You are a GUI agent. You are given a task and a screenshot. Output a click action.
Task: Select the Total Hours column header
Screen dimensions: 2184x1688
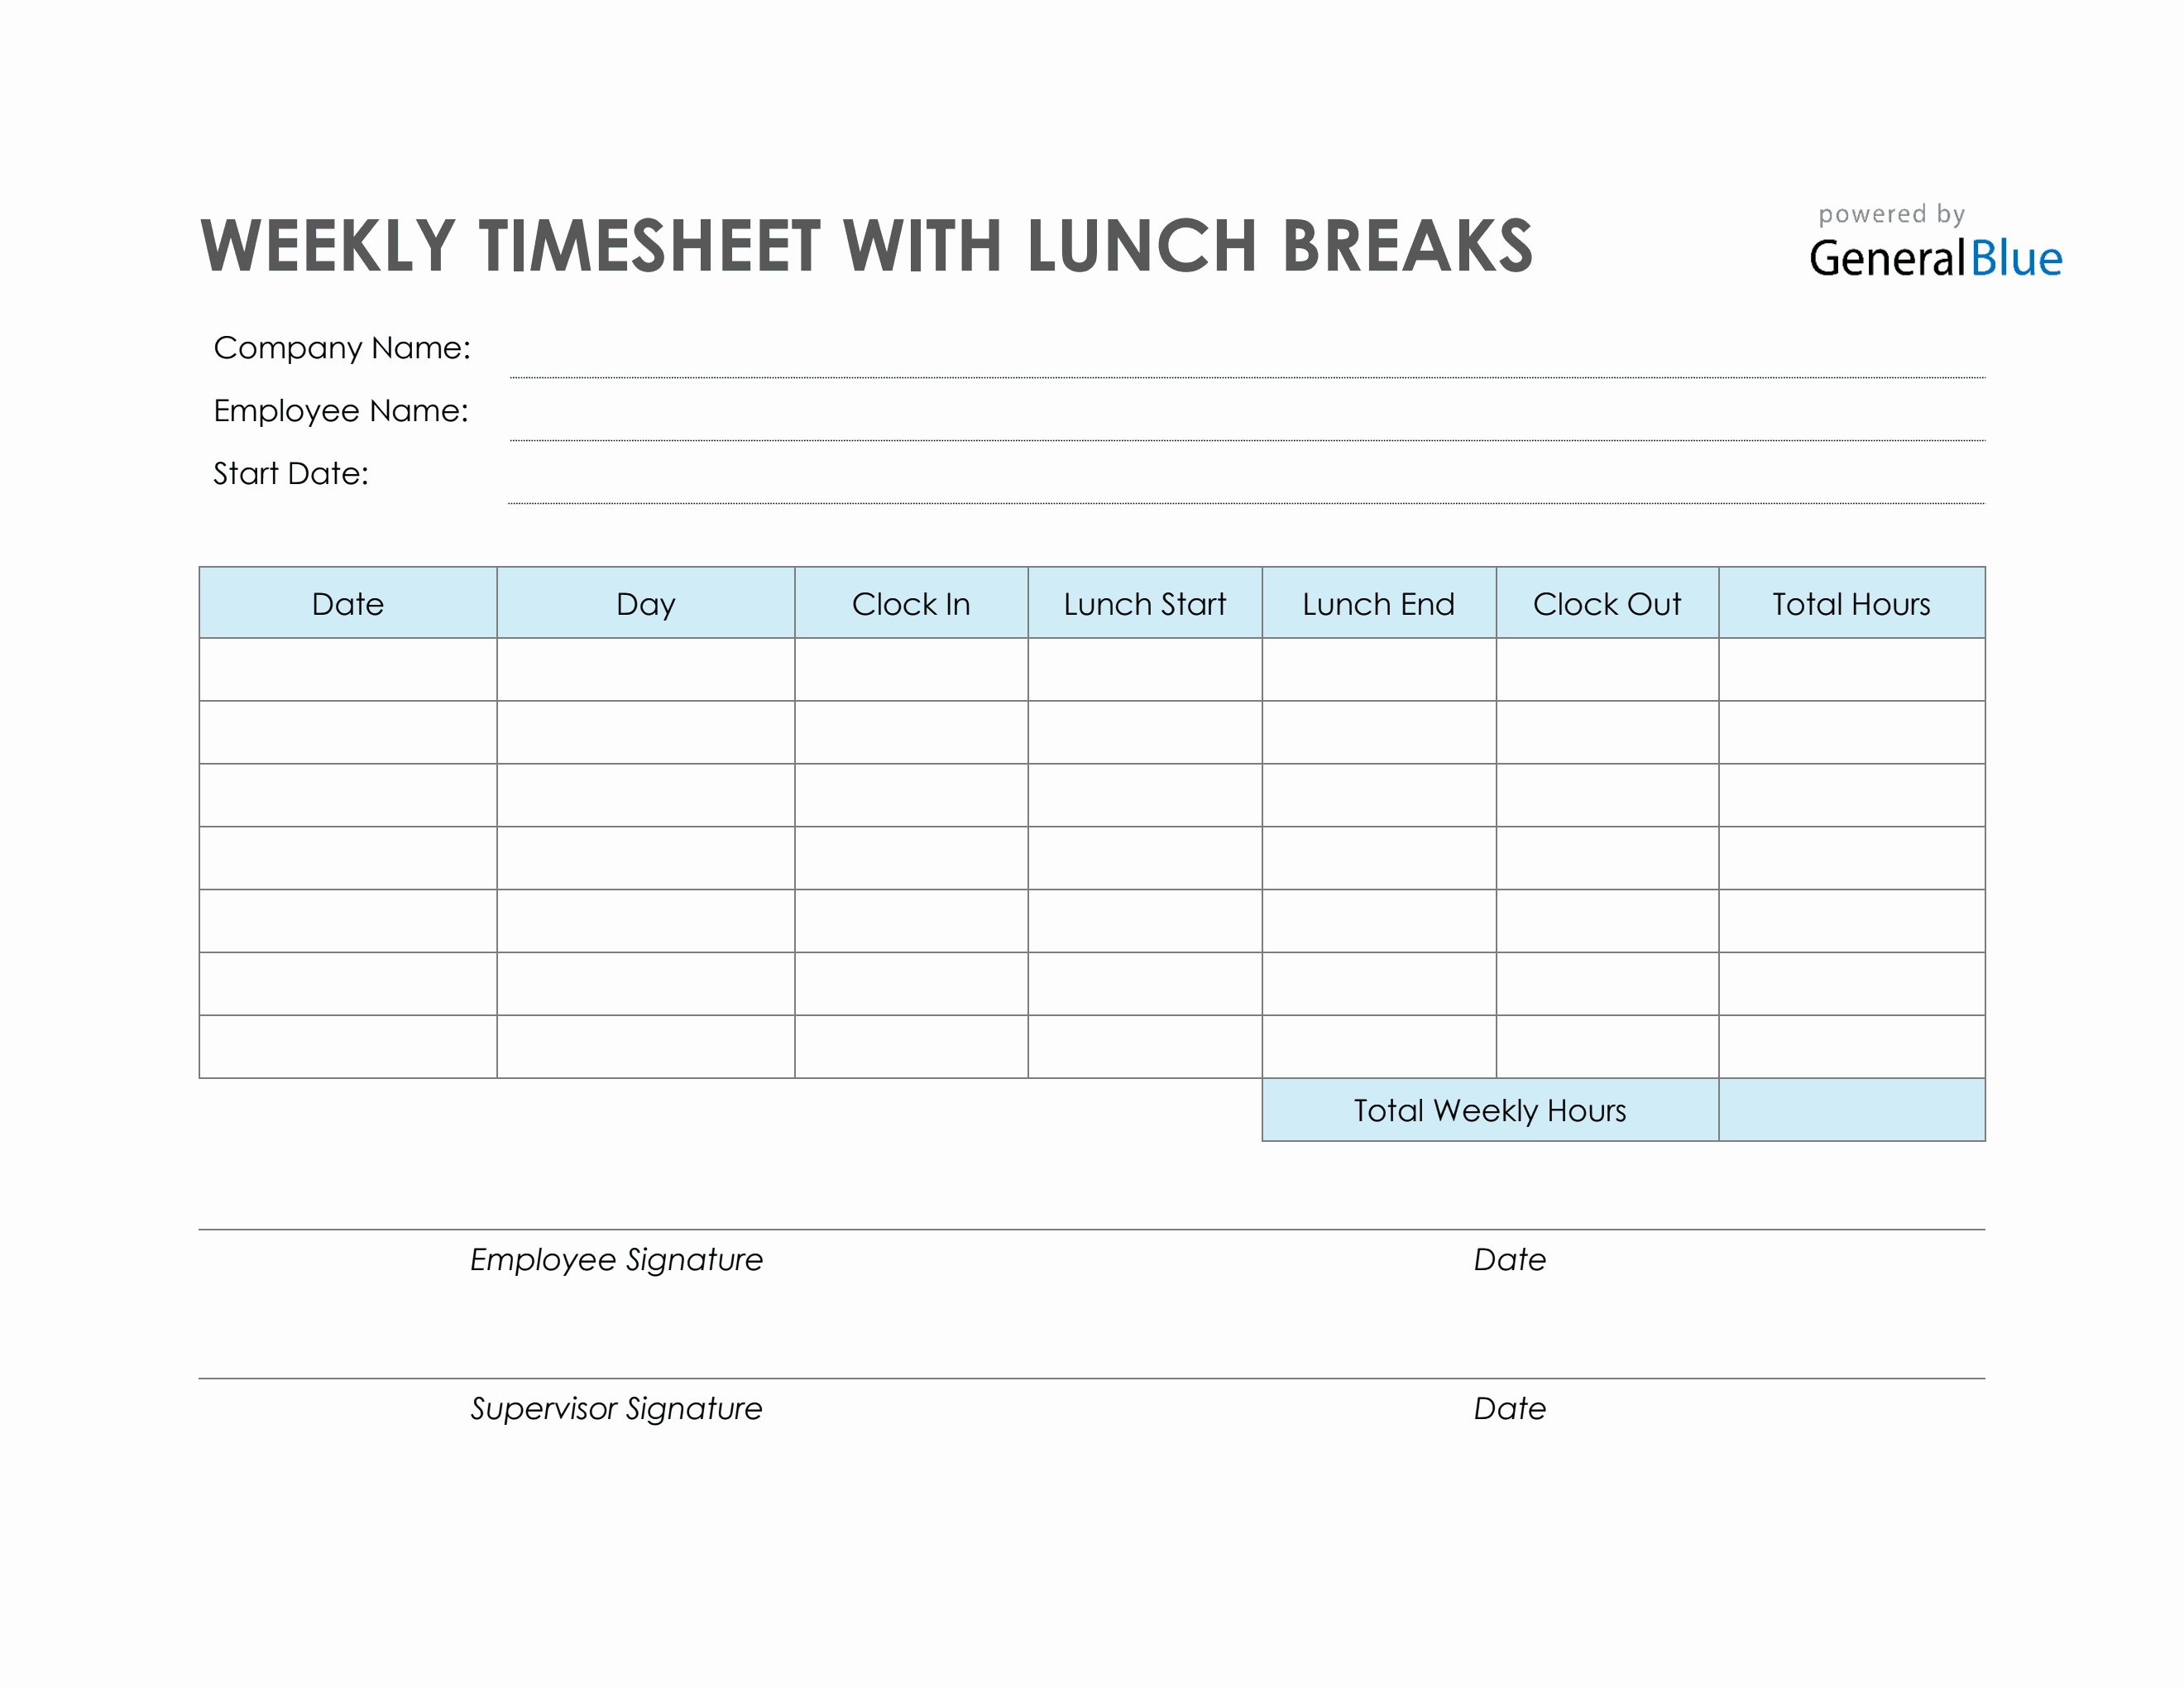click(x=1851, y=603)
